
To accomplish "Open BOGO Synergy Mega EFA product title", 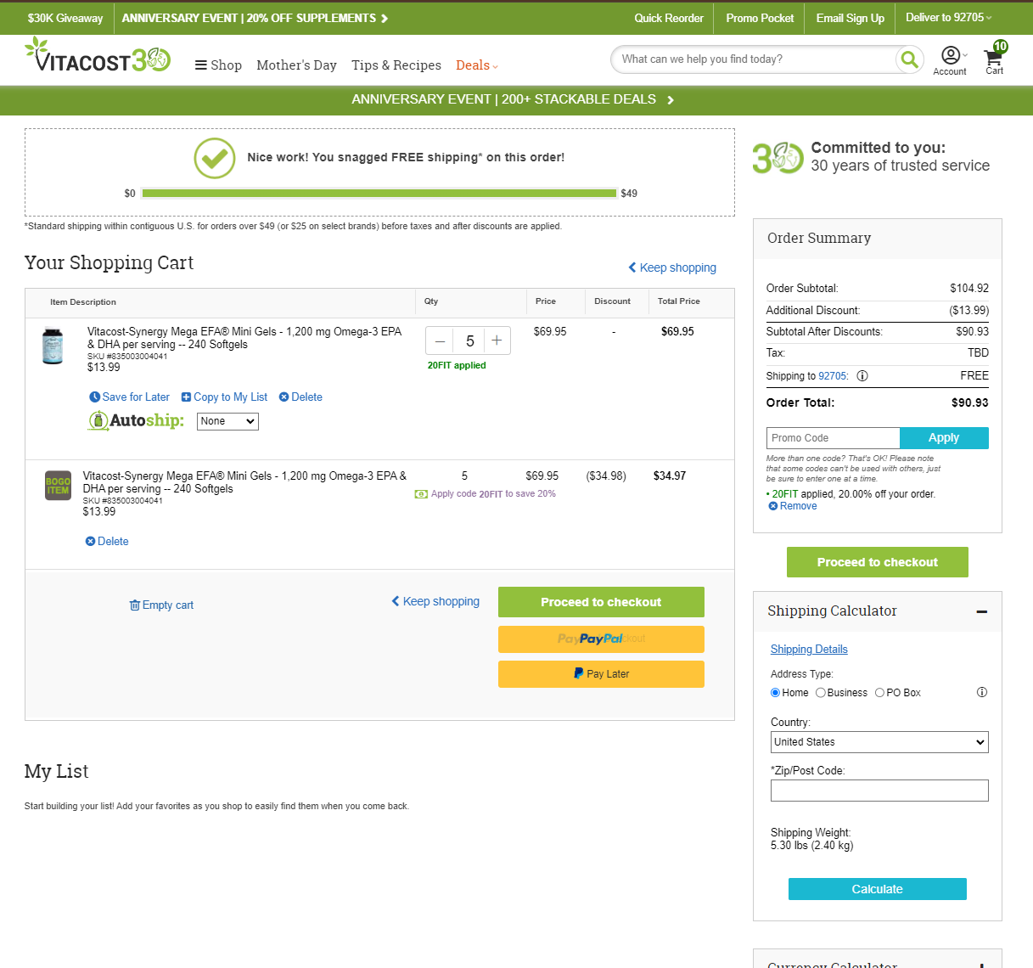I will pos(244,482).
